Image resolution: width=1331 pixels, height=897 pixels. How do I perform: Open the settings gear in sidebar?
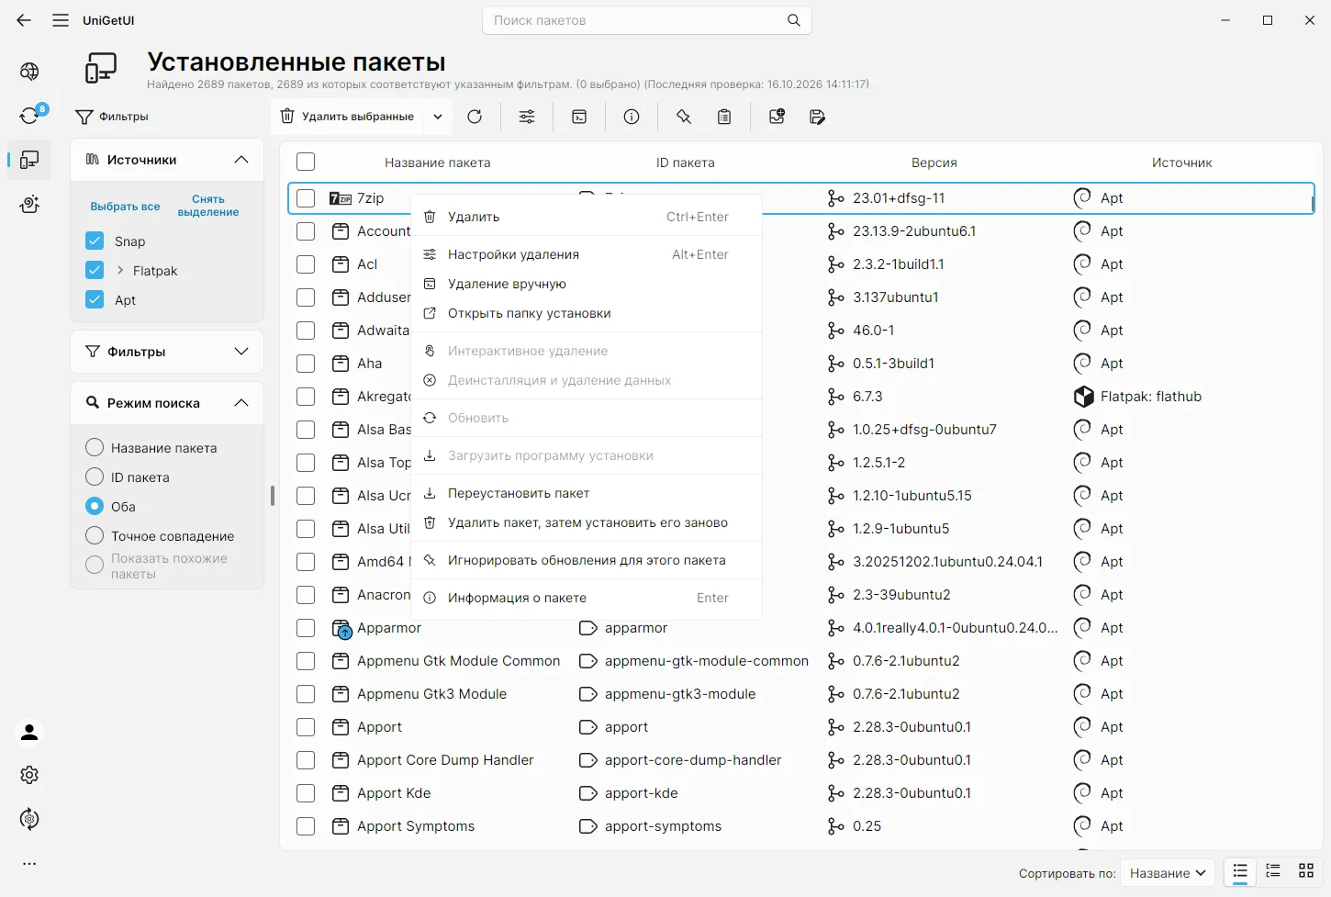click(29, 775)
